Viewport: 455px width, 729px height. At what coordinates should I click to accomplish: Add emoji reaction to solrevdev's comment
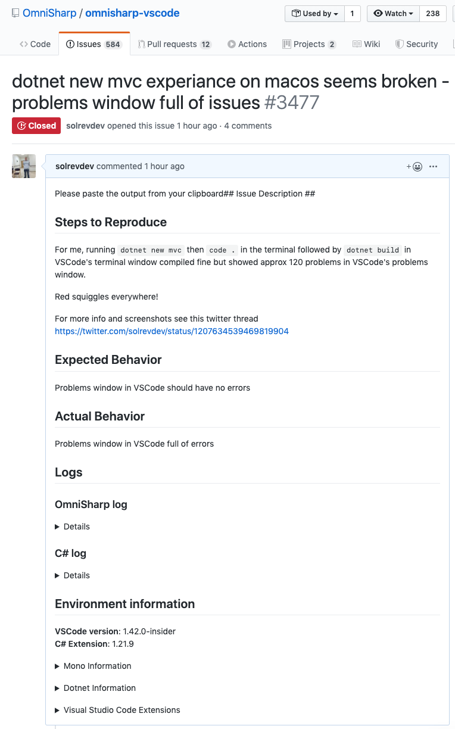pos(415,167)
